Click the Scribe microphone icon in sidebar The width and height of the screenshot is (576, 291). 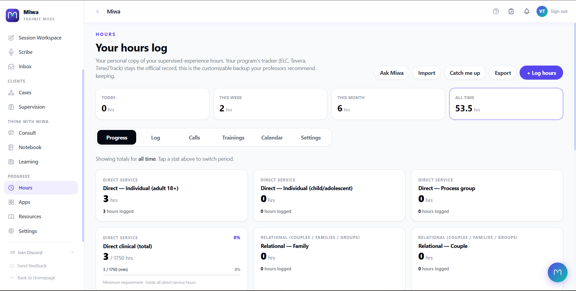[x=11, y=52]
